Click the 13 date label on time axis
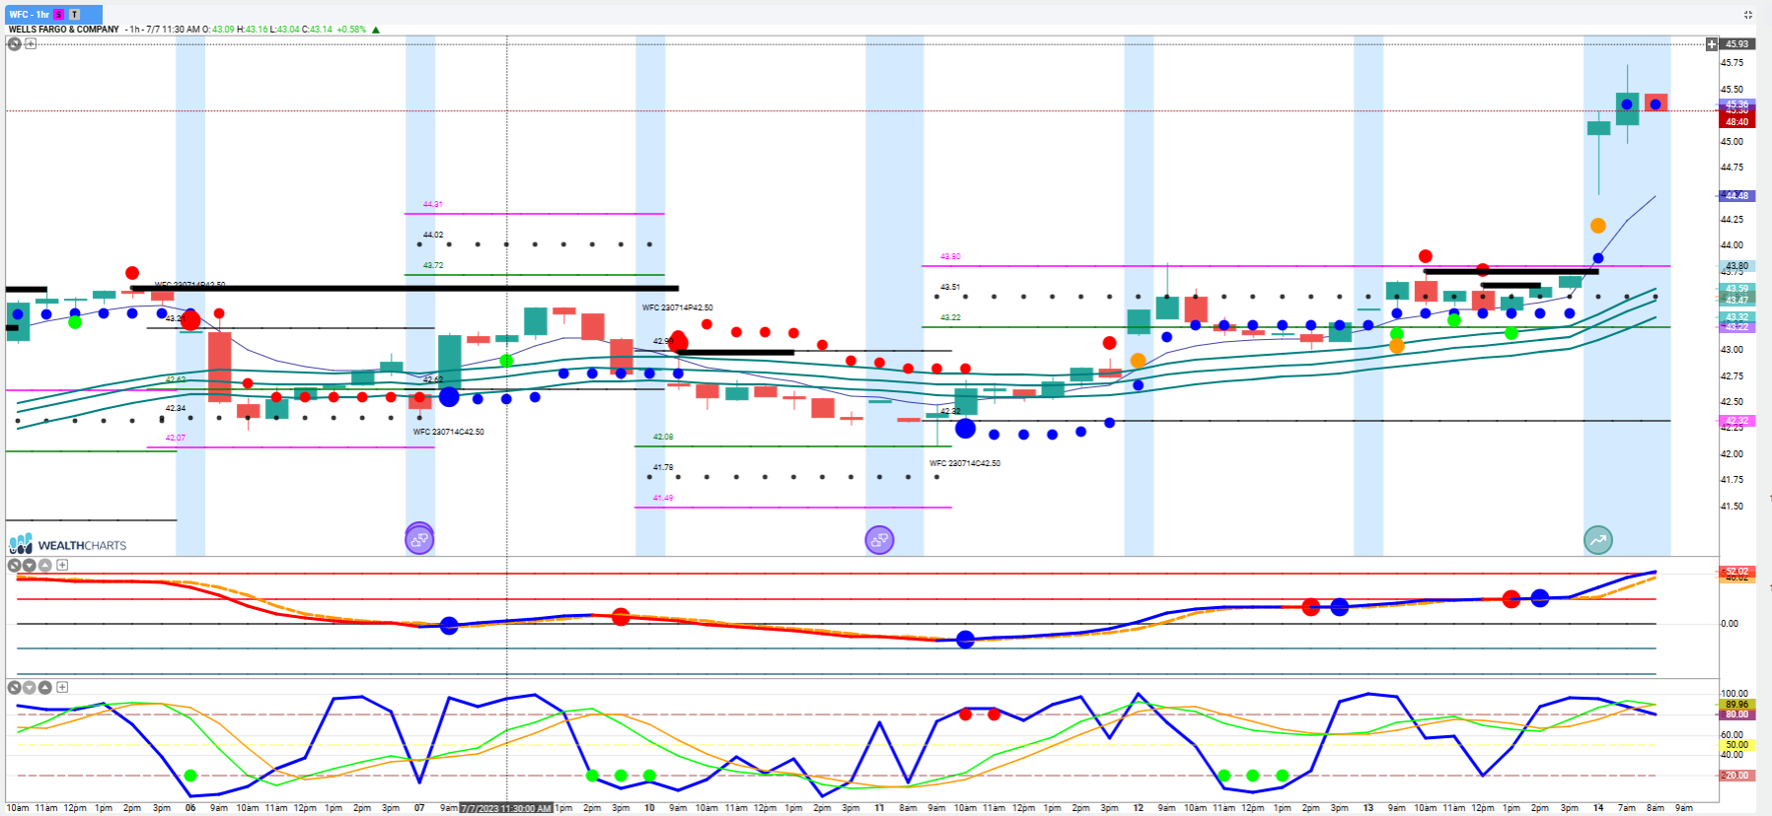 click(1367, 808)
